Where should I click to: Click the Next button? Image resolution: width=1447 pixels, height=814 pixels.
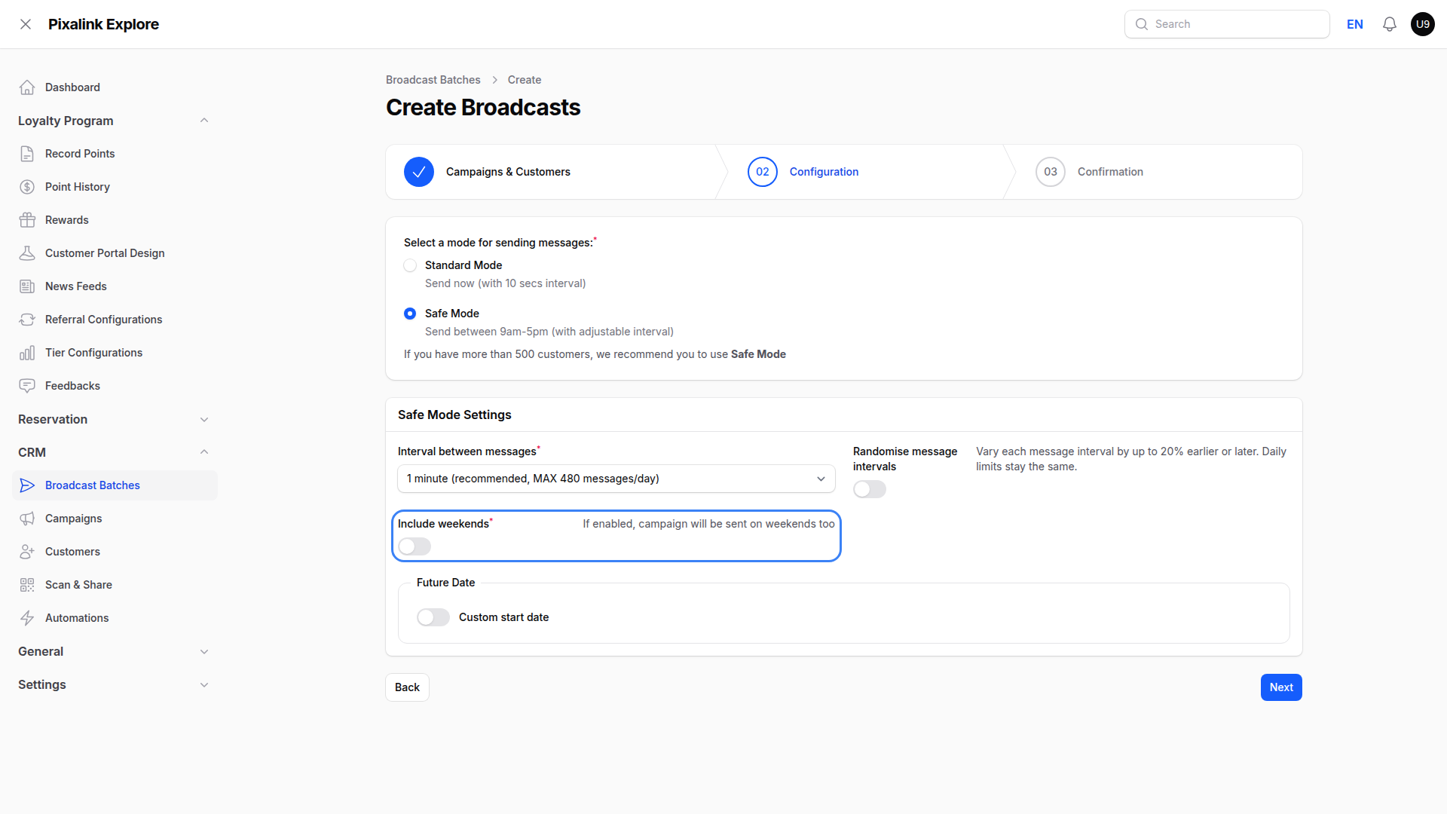1281,687
